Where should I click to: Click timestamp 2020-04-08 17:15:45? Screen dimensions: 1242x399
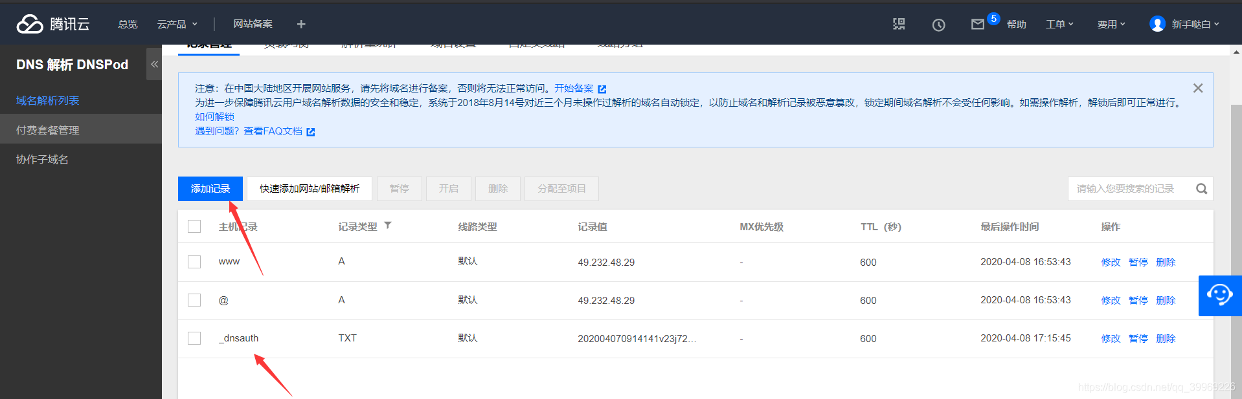(x=1026, y=338)
